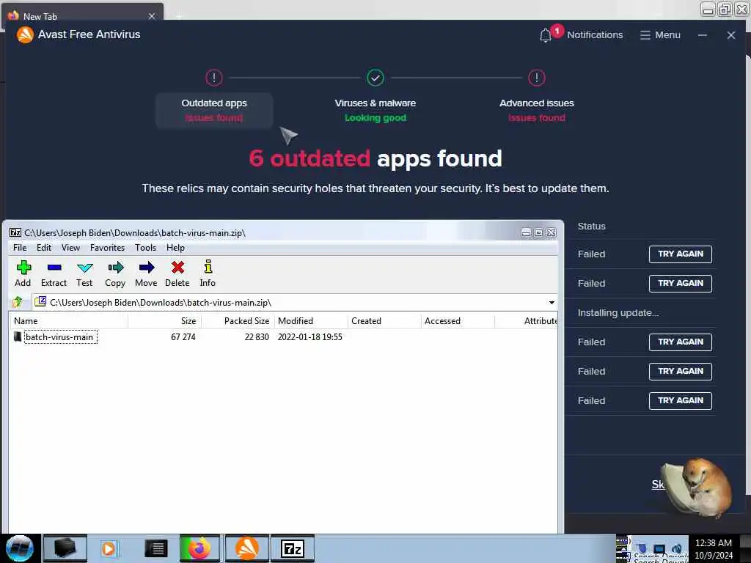Click the Advanced issues warning step icon
Image resolution: width=751 pixels, height=563 pixels.
click(x=537, y=78)
